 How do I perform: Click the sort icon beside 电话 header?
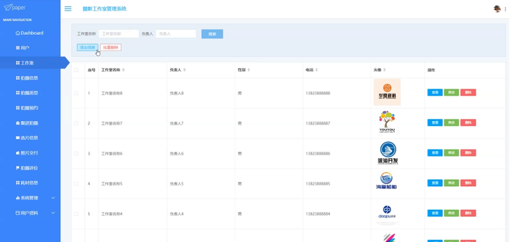coord(317,70)
